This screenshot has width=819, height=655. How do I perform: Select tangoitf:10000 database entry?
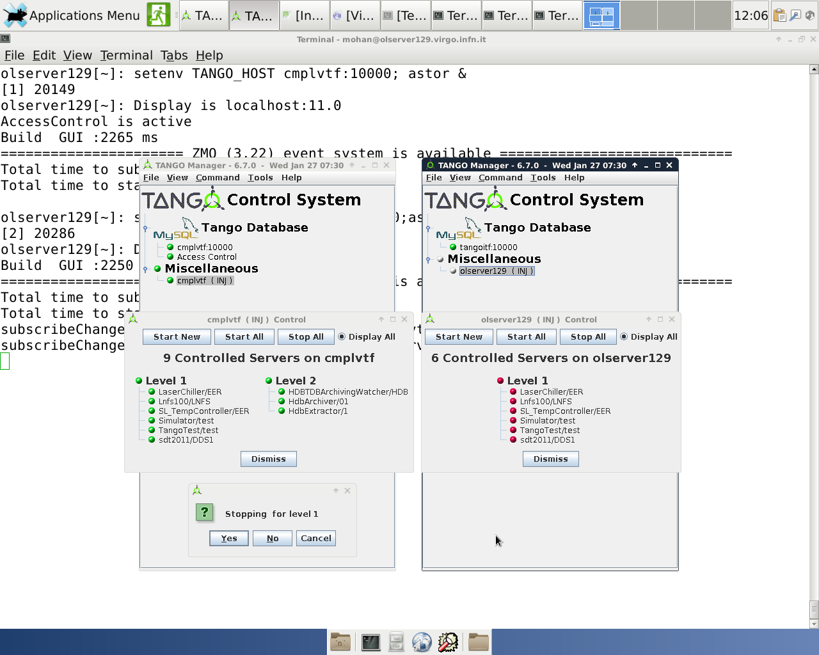point(488,247)
